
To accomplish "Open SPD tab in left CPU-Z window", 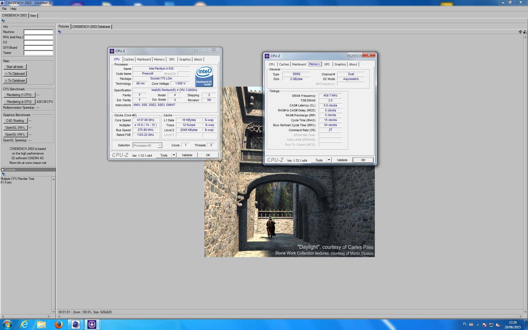I will pos(172,59).
